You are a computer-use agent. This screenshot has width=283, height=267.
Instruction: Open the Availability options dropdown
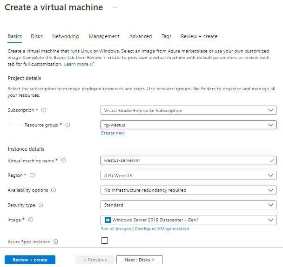pos(188,190)
